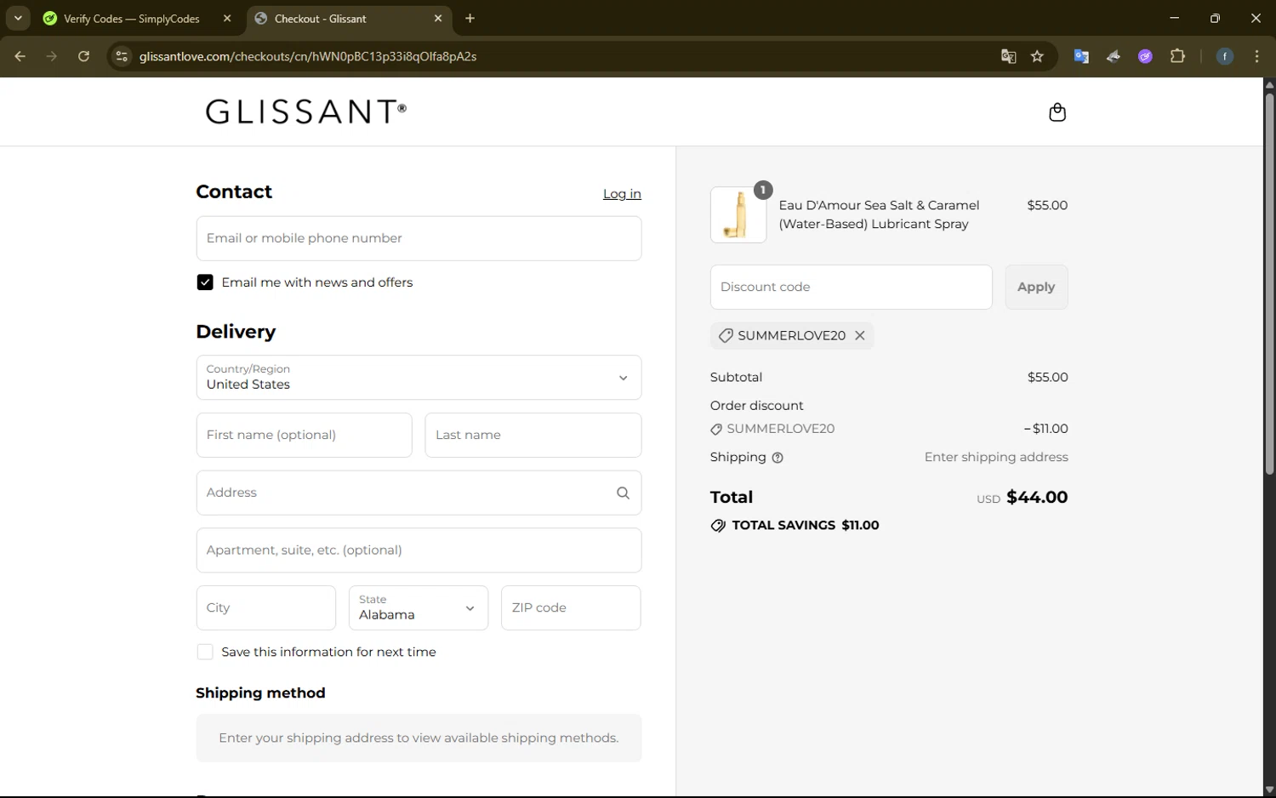Click the scrollbar down arrow
Screen dimensions: 1276x798
point(1269,789)
